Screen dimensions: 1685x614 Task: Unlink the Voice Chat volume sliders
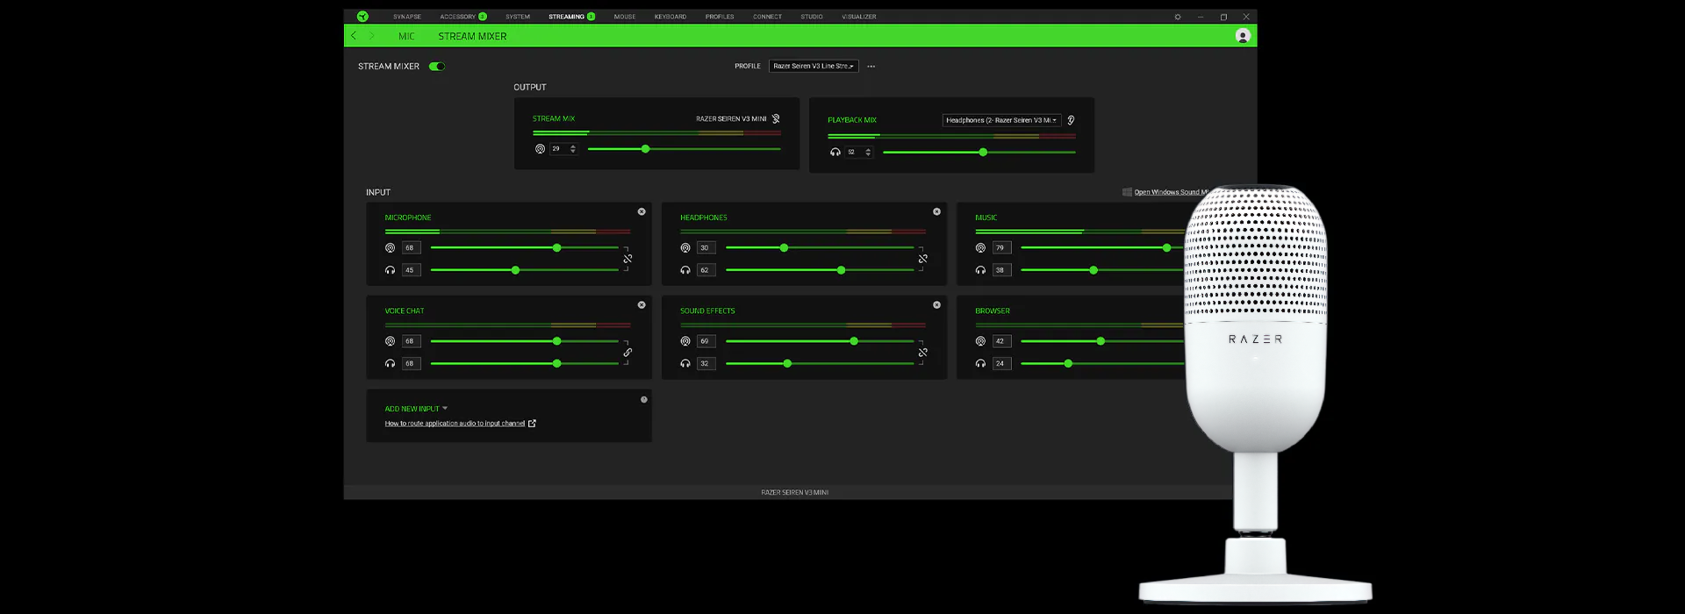tap(627, 353)
